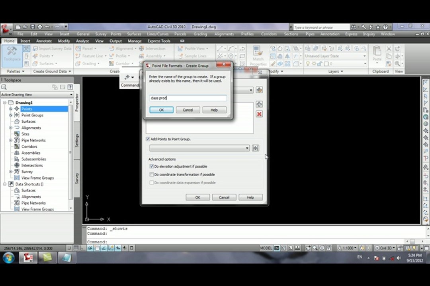Click the status bar zoom magnifier icon
430x286 pixels.
point(315,248)
